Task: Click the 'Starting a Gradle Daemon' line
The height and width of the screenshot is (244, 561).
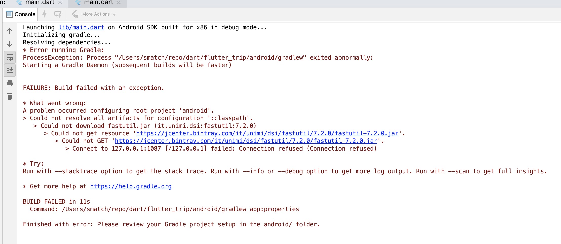Action: (x=127, y=65)
